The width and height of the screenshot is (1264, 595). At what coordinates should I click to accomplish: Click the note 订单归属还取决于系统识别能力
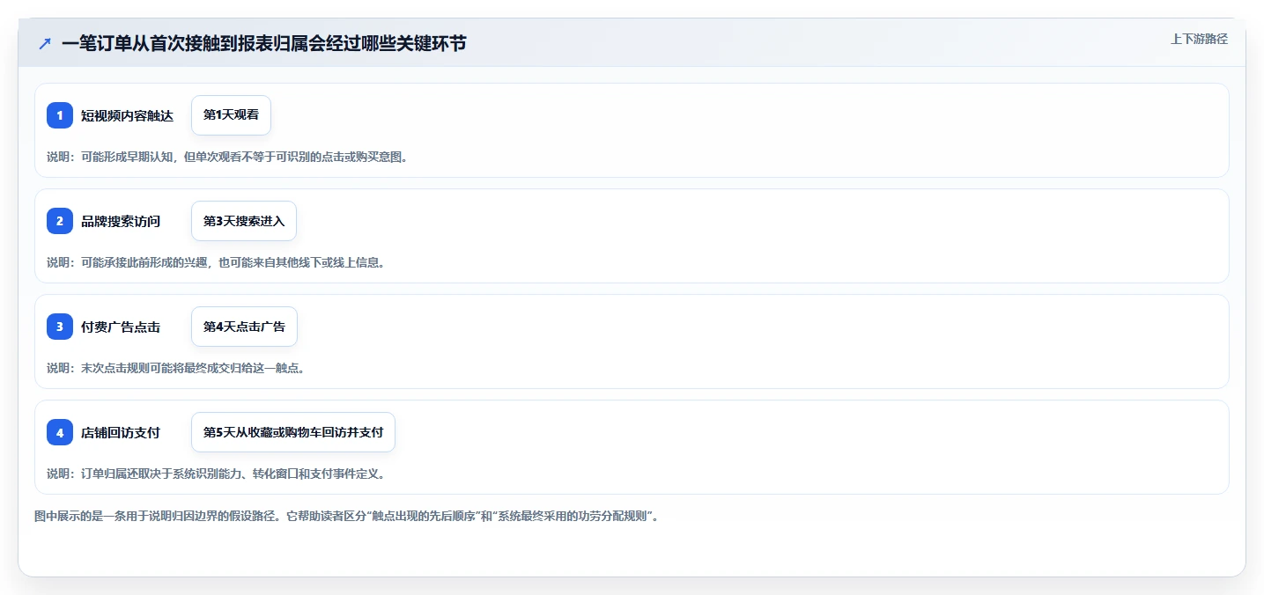pos(216,474)
